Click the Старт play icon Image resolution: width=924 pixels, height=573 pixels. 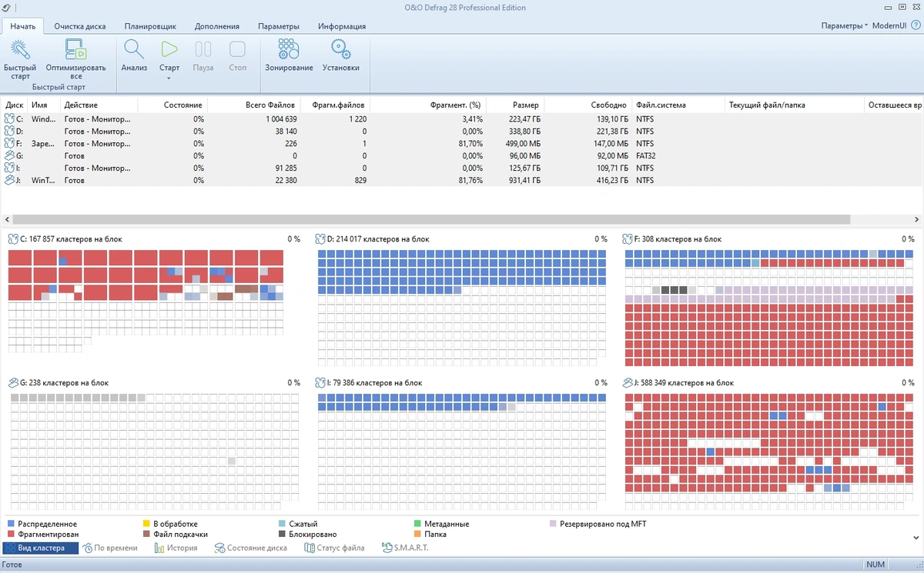pos(169,49)
